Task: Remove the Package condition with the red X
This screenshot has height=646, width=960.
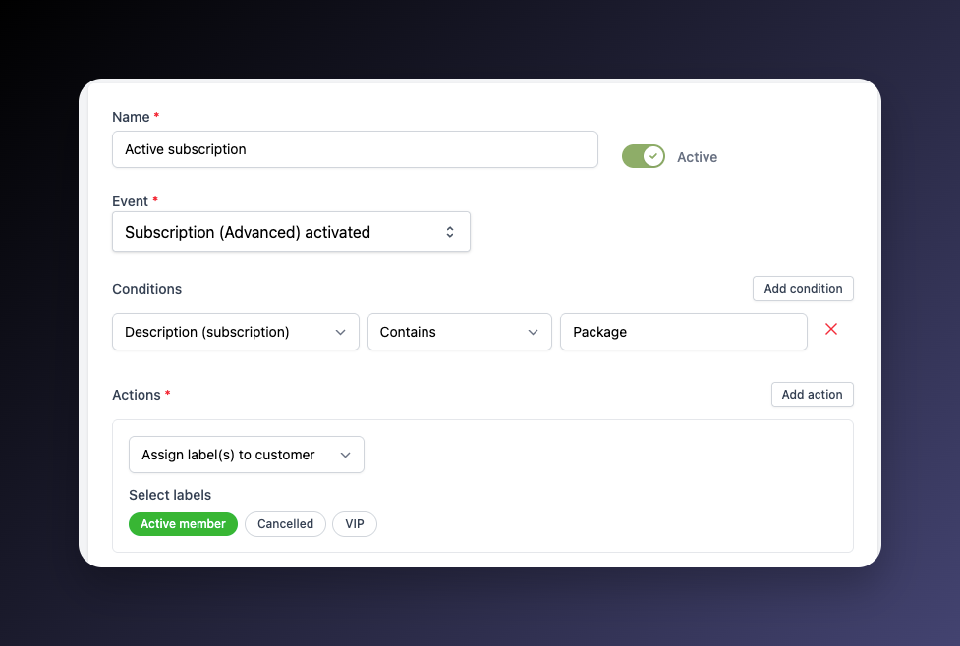Action: tap(831, 330)
